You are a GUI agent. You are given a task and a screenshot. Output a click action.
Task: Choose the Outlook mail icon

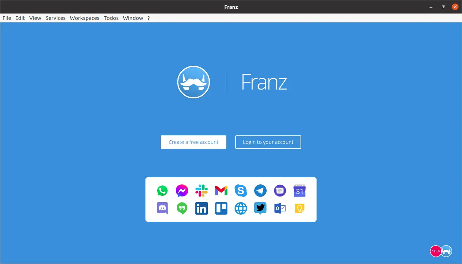point(280,208)
